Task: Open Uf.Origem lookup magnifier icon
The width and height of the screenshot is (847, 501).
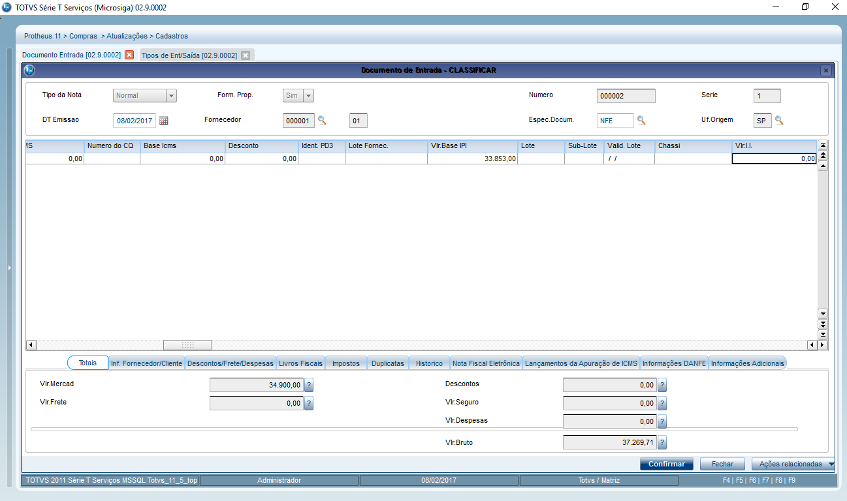Action: [x=779, y=120]
